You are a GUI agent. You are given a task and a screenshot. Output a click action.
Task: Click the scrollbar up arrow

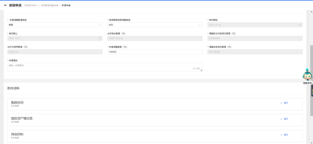pos(311,12)
